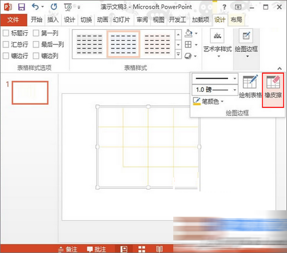Enable the 标题行 (Header Row) checkbox
This screenshot has width=287, height=253.
(x=6, y=33)
